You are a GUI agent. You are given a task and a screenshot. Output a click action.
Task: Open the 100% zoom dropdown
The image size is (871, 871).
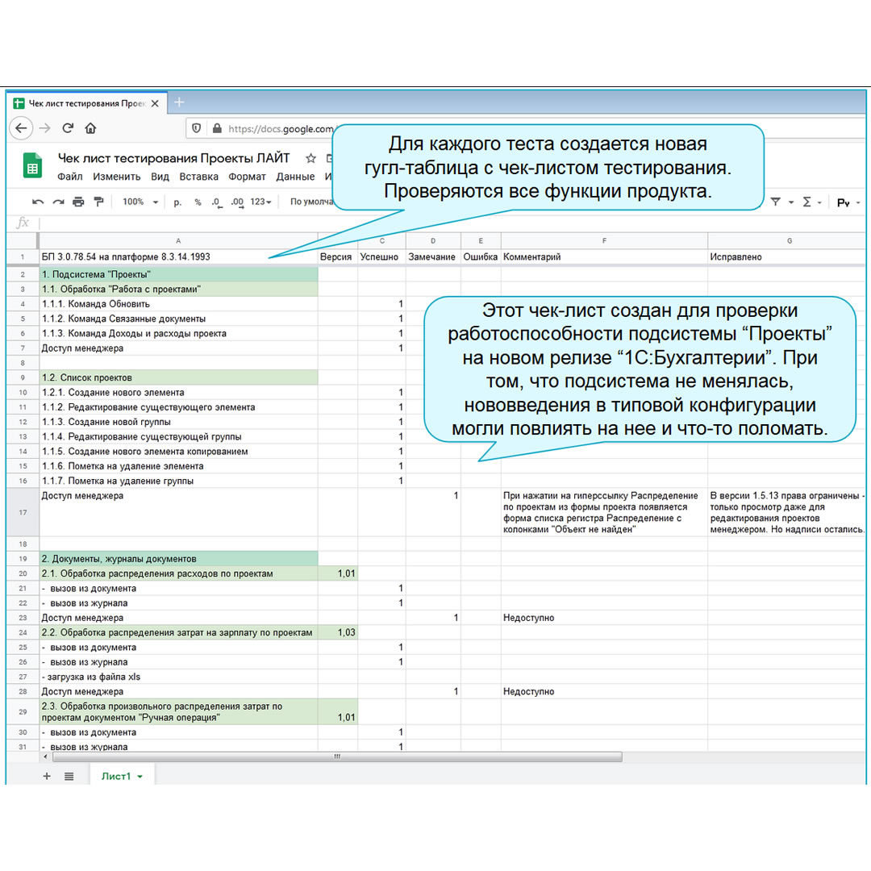click(140, 202)
